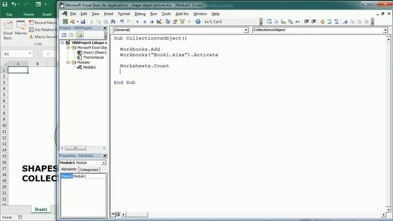
Task: Click the Uncomment Block icon
Action: (337, 22)
